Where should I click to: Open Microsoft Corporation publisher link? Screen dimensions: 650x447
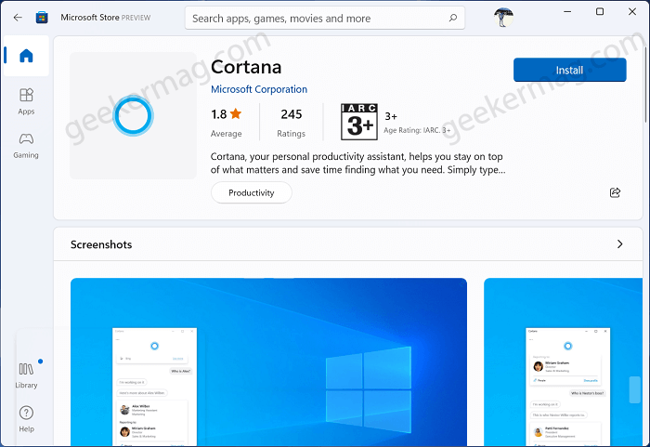(259, 89)
